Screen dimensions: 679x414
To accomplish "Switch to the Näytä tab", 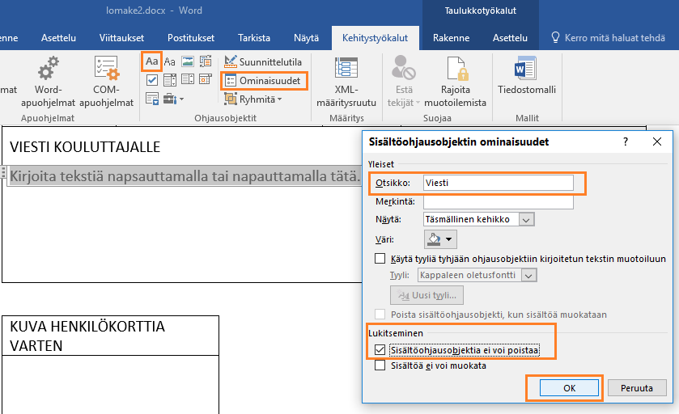I will [x=306, y=38].
